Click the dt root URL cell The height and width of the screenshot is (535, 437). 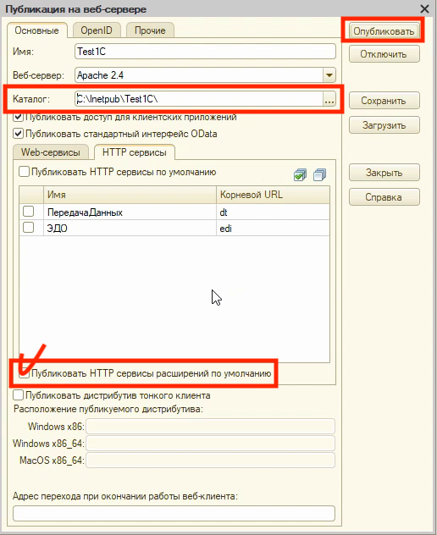click(x=273, y=212)
